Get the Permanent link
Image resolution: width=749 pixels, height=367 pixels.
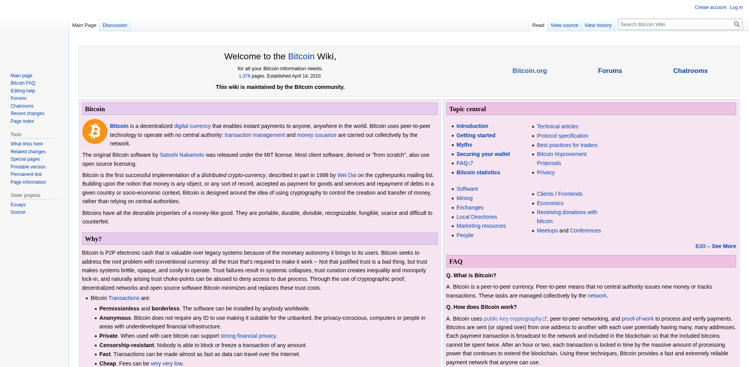point(26,174)
